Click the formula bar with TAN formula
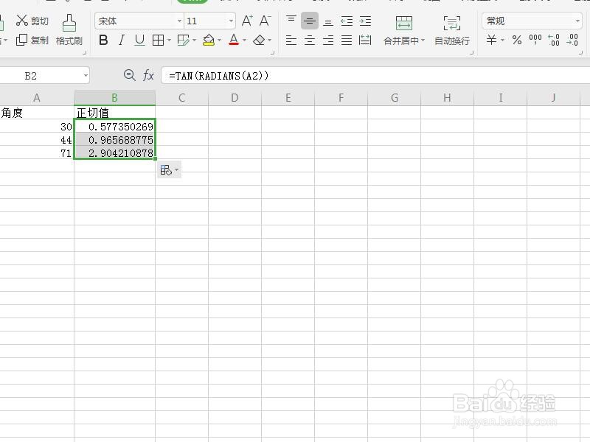Image resolution: width=590 pixels, height=442 pixels. [375, 76]
